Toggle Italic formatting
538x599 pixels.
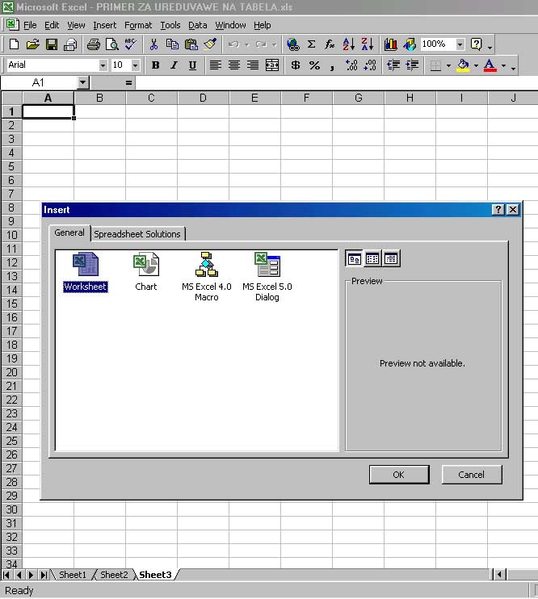coord(174,65)
